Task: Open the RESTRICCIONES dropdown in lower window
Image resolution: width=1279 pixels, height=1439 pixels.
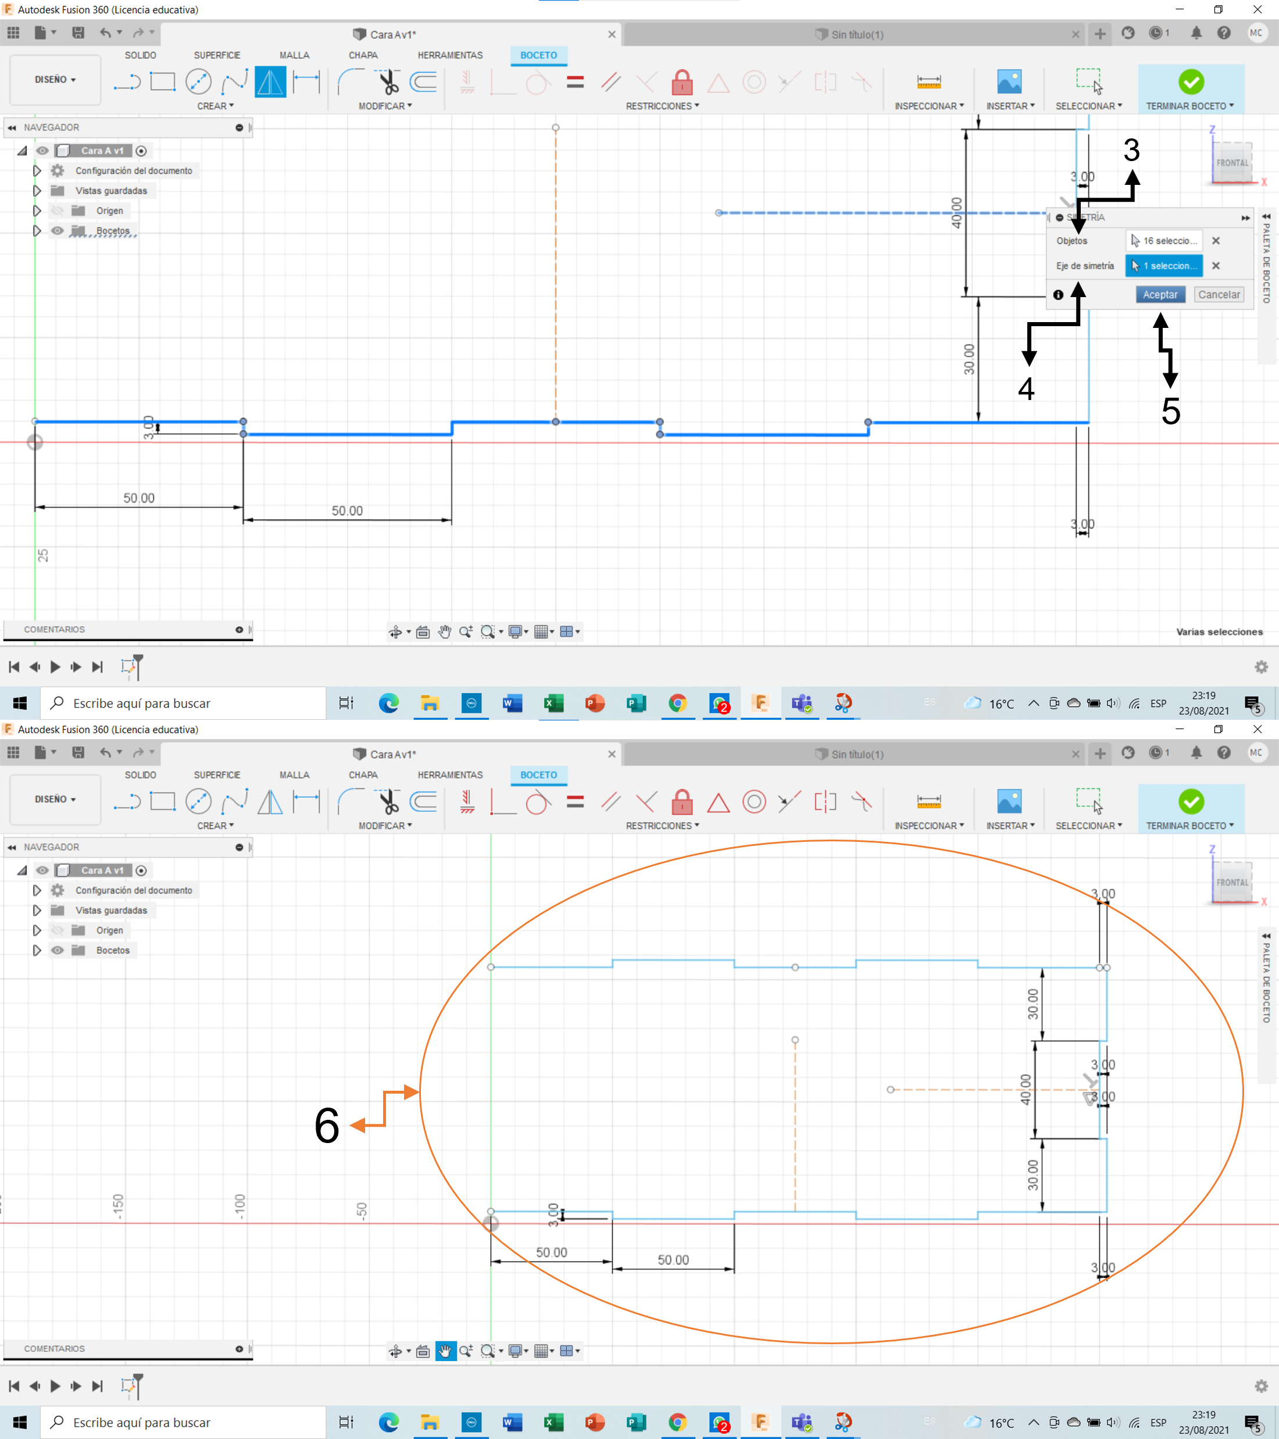Action: (662, 826)
